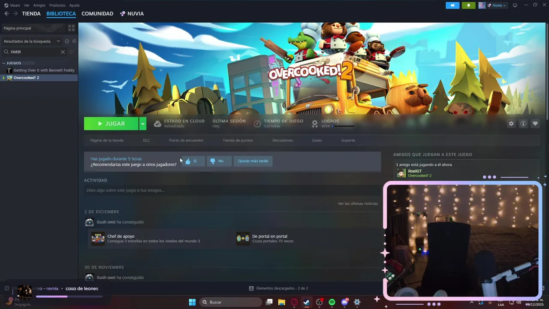
Task: Open the Productos menu
Action: click(x=57, y=5)
